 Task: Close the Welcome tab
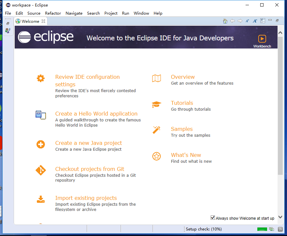(x=43, y=21)
